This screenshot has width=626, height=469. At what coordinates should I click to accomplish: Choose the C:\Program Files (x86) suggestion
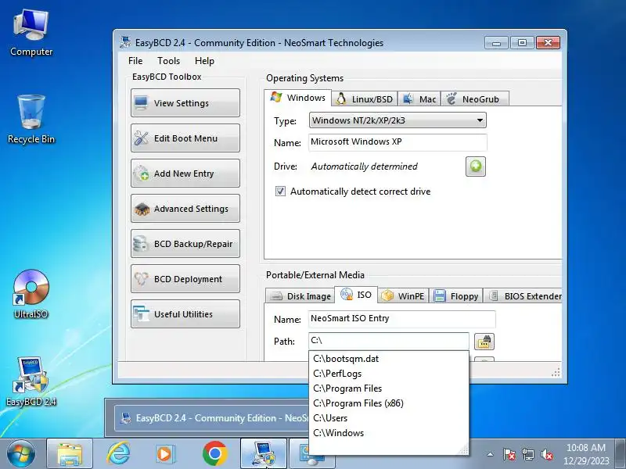click(389, 403)
